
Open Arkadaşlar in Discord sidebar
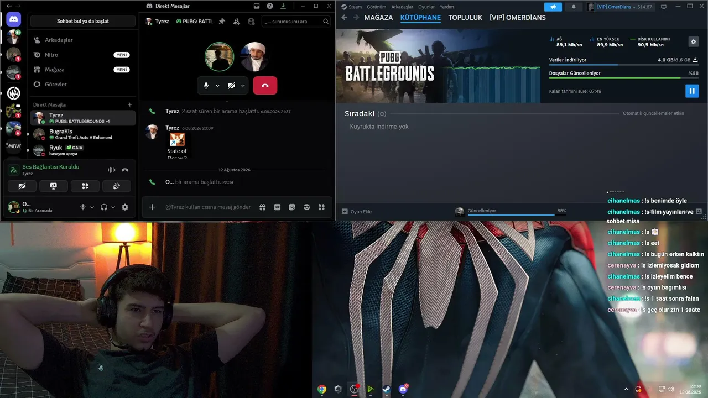(x=83, y=40)
